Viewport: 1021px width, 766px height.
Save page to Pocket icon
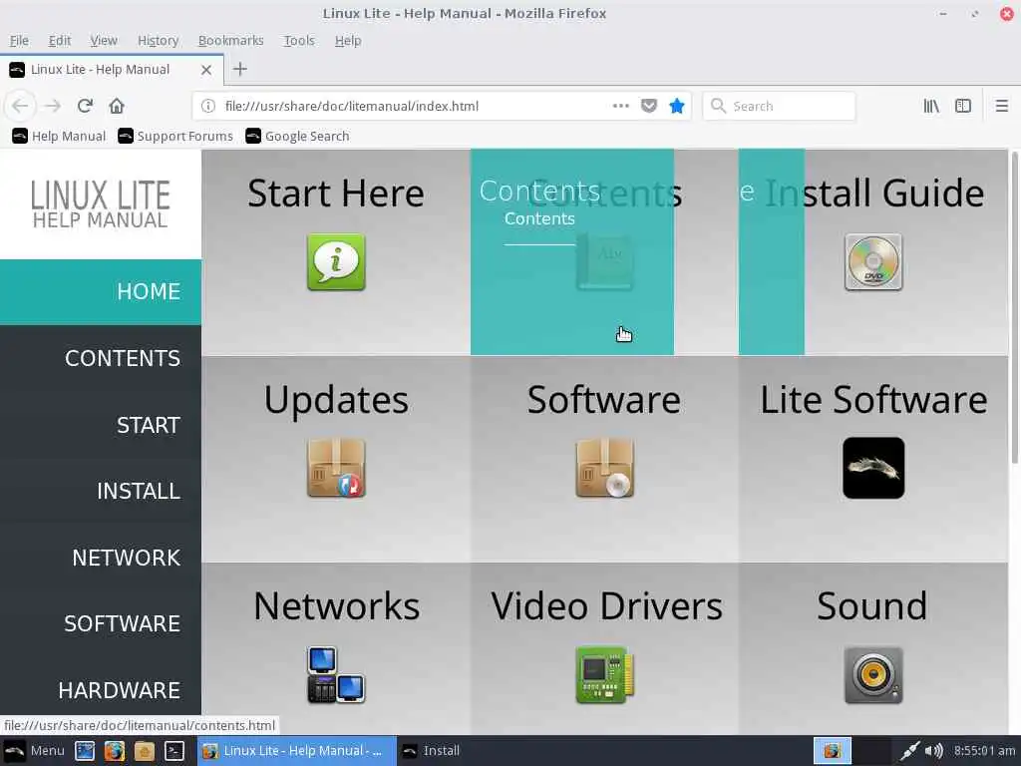pyautogui.click(x=648, y=106)
